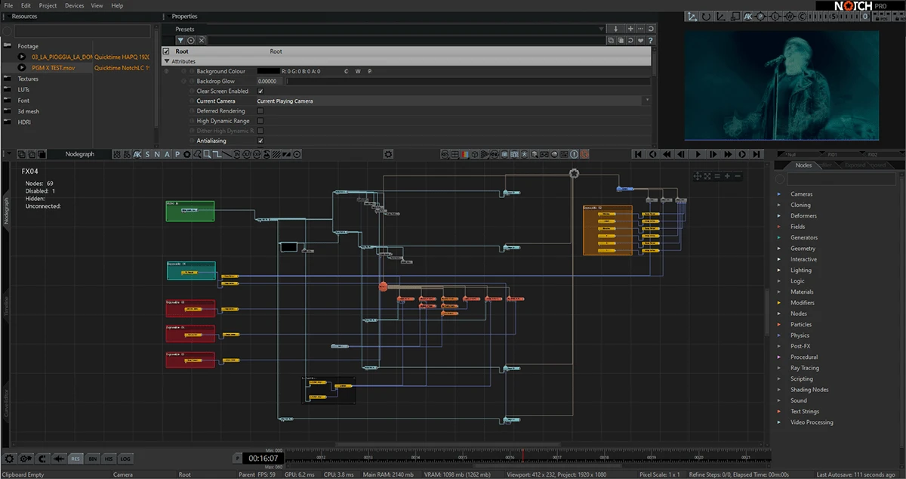
Task: Open the project settings gear at bottom-left
Action: pos(10,459)
